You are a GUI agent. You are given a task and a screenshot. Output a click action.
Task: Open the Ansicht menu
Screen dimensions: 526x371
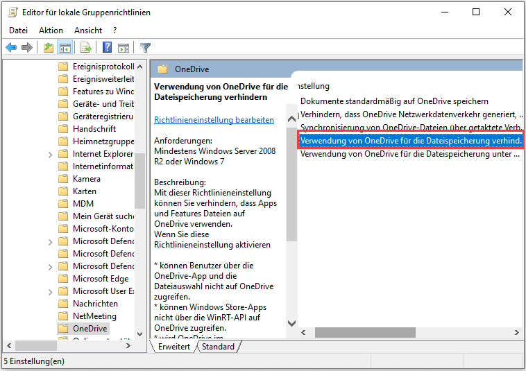88,31
